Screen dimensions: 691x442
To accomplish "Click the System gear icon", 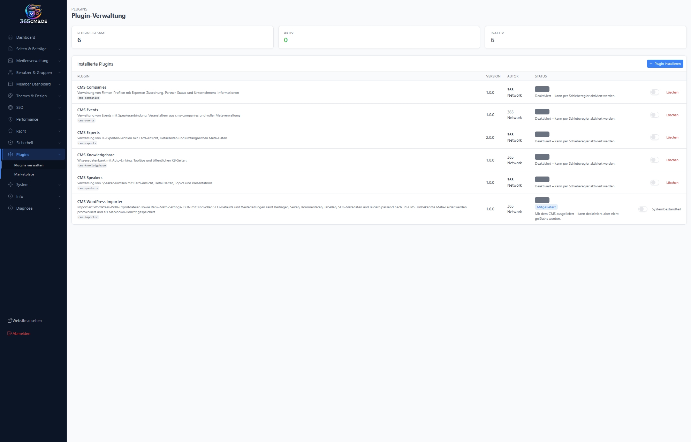I will 10,185.
